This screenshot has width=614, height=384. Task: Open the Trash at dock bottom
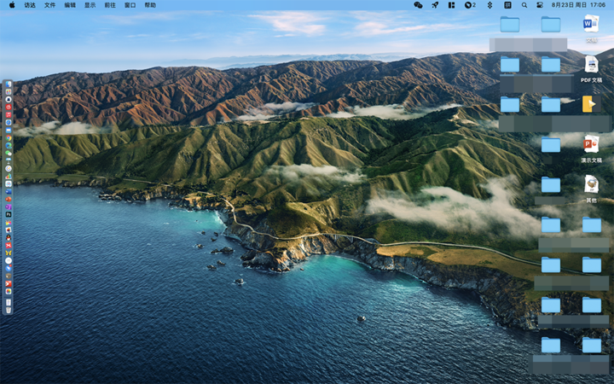(9, 304)
